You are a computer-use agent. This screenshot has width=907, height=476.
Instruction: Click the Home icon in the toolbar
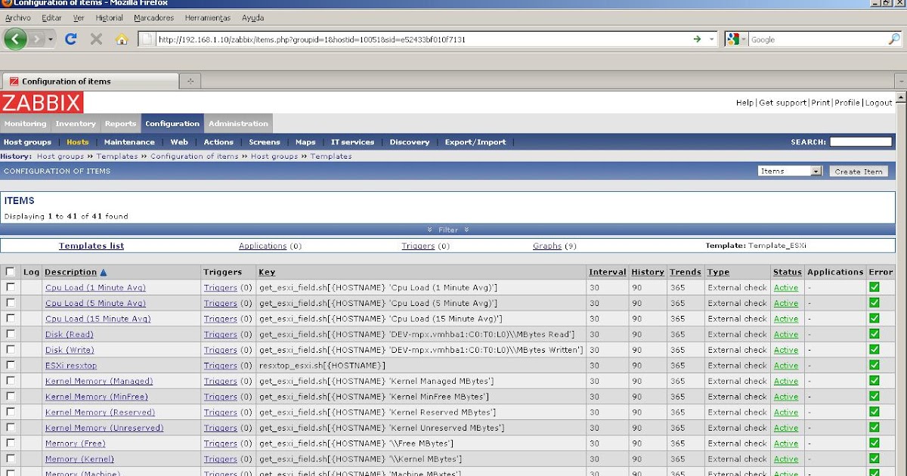pos(121,39)
